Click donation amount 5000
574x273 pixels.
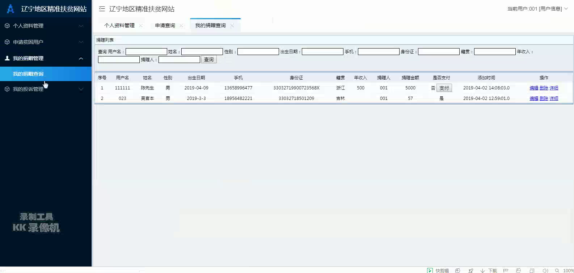(x=410, y=88)
